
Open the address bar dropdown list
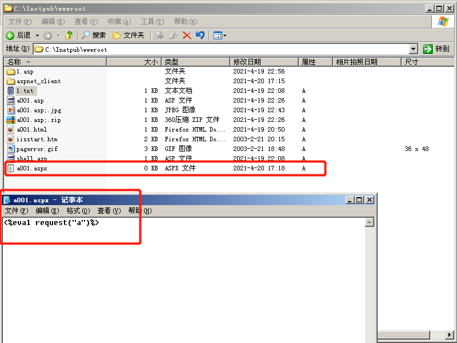(x=413, y=49)
